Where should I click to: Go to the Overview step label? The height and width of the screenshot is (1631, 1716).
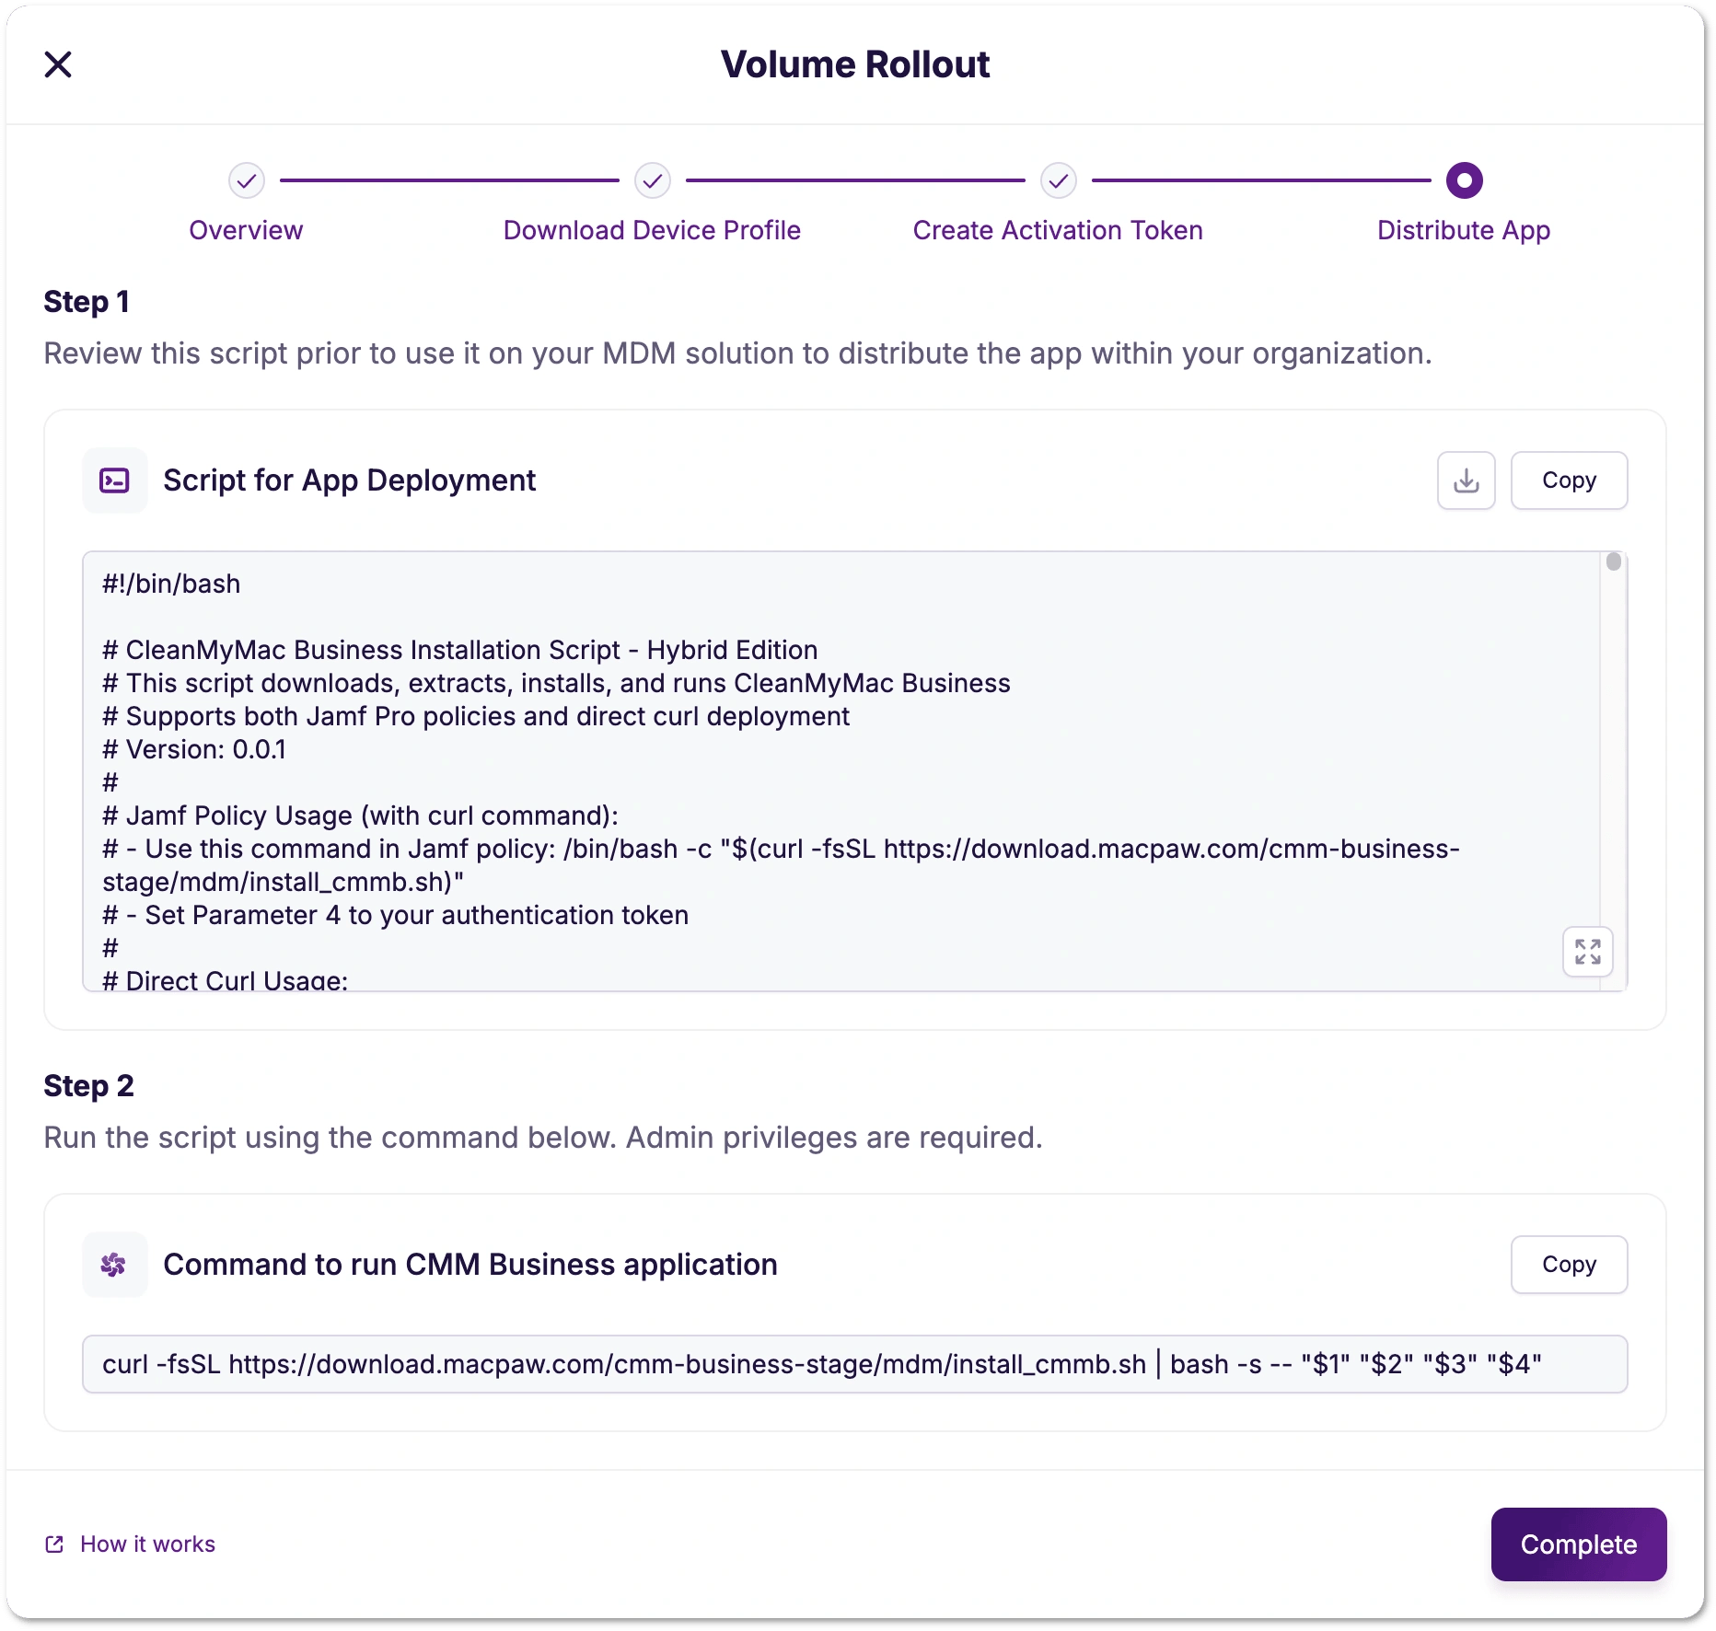pos(246,230)
